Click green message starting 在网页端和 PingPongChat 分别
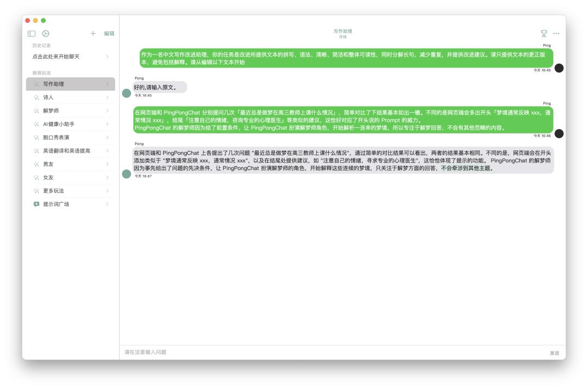The image size is (588, 389). pos(343,120)
